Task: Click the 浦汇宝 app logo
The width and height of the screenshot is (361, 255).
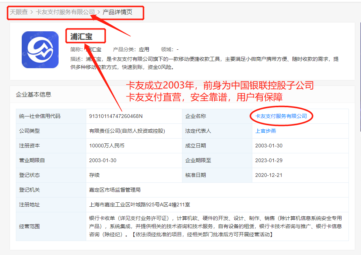Action: tap(40, 50)
